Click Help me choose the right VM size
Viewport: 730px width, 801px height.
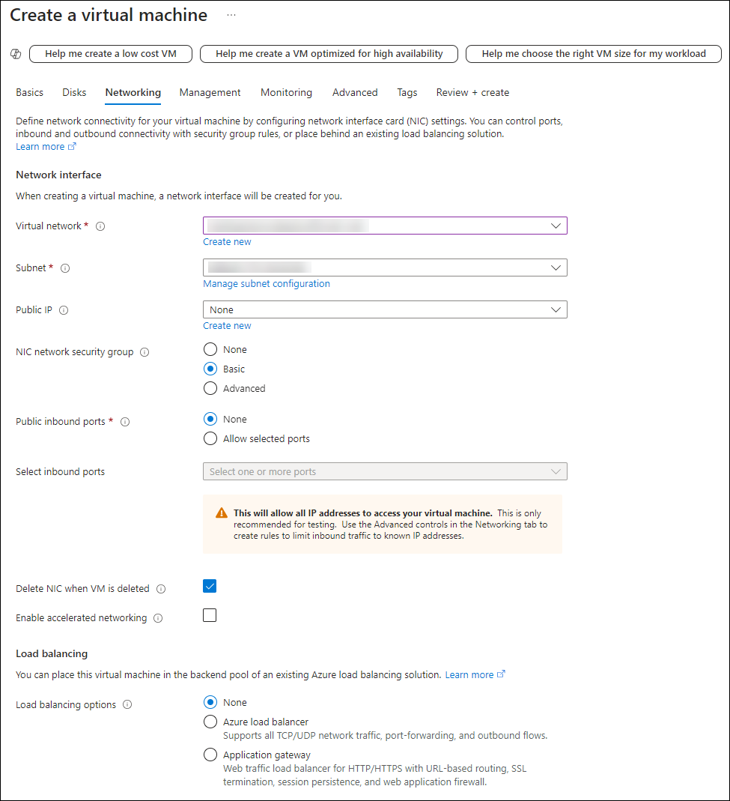click(594, 54)
